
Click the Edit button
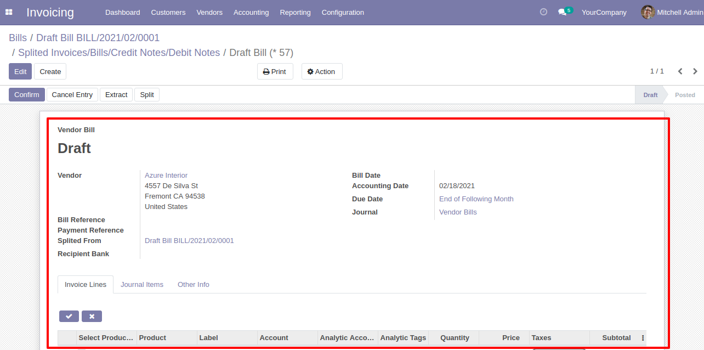point(20,71)
